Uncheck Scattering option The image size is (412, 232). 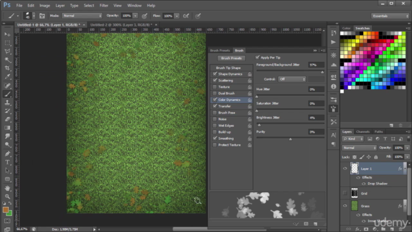coord(215,81)
